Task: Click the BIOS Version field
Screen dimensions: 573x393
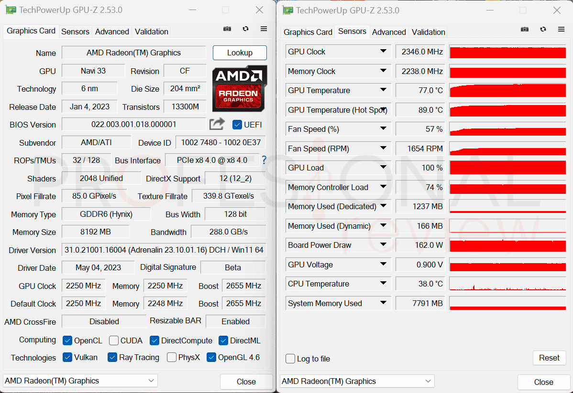Action: click(134, 124)
